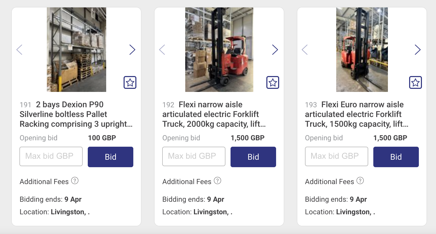The width and height of the screenshot is (436, 234).
Task: Toggle watchlist star for lot 193
Action: (x=416, y=82)
